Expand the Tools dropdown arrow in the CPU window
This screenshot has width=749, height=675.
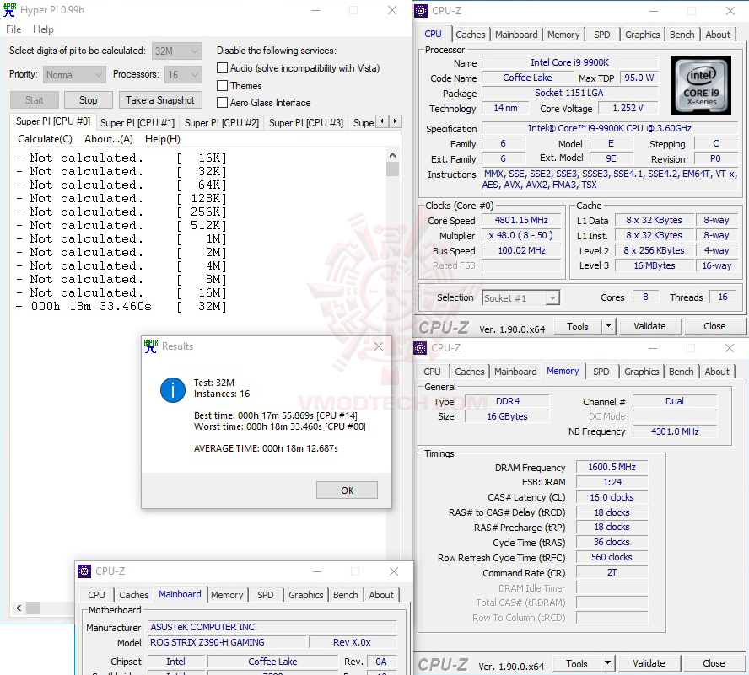point(608,326)
